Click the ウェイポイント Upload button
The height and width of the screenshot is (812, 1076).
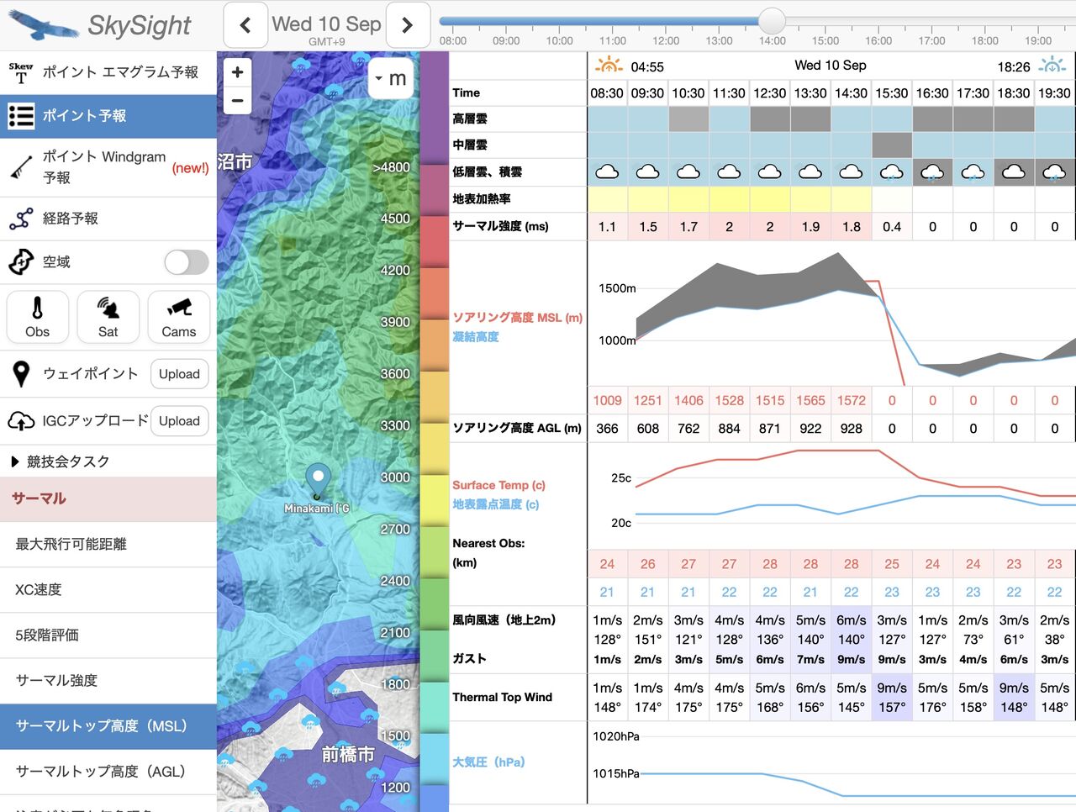[179, 374]
